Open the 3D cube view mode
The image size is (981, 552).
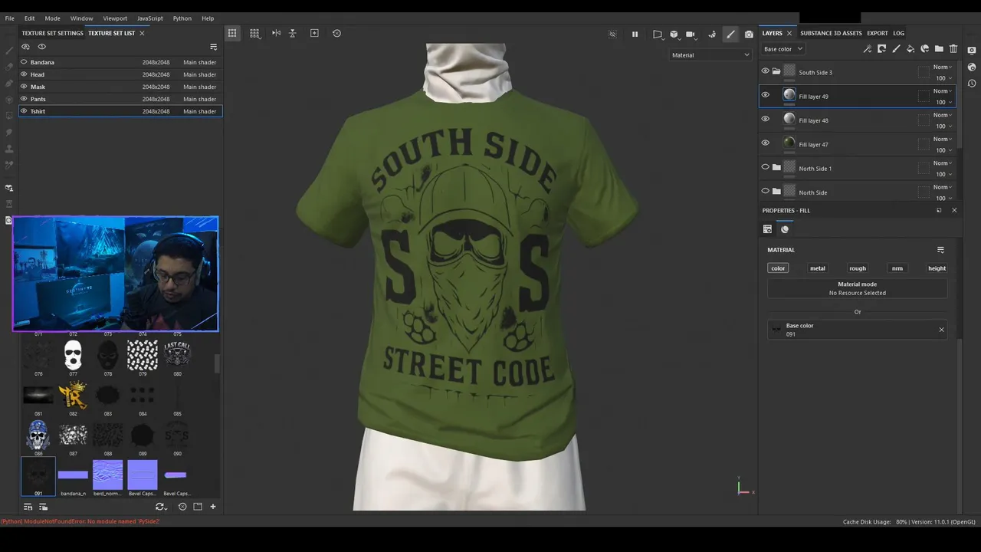674,34
